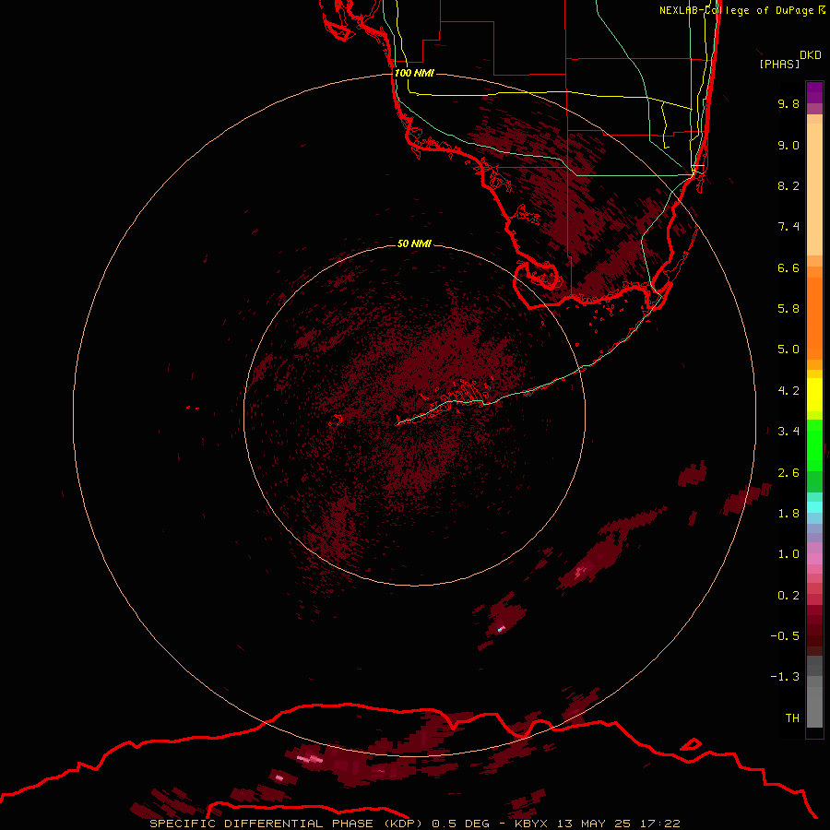The width and height of the screenshot is (830, 830).
Task: Click the cyan pixel in the southern radar cell
Action: pos(501,629)
